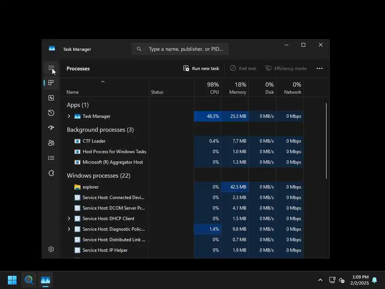Sort by the Memory column header
The width and height of the screenshot is (385, 289).
pyautogui.click(x=235, y=87)
